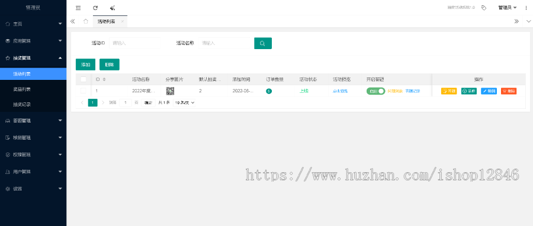533x226 pixels.
Task: Select 活动列表 in the sidebar
Action: pos(33,73)
